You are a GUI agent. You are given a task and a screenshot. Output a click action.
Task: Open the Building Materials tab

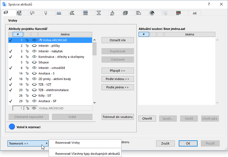[125, 13]
